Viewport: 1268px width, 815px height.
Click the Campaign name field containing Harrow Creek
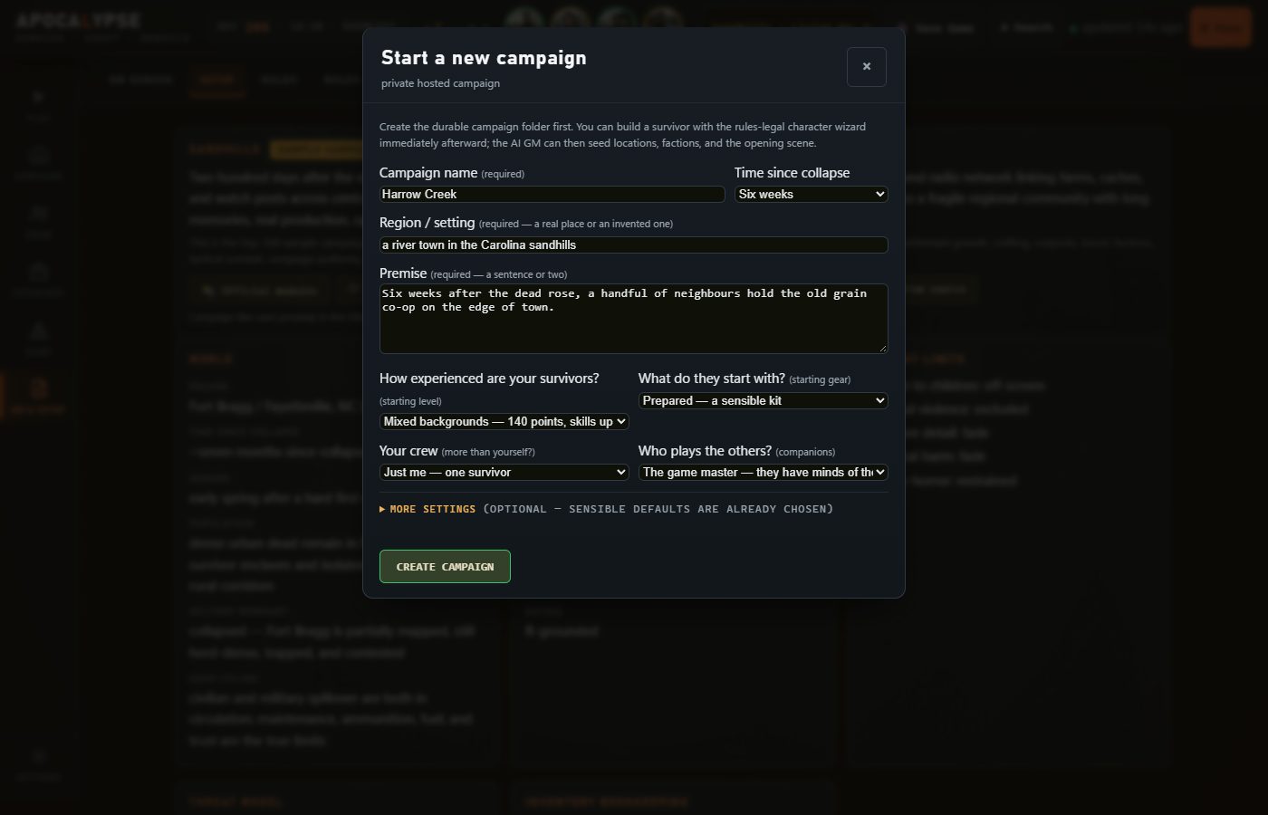tap(552, 194)
